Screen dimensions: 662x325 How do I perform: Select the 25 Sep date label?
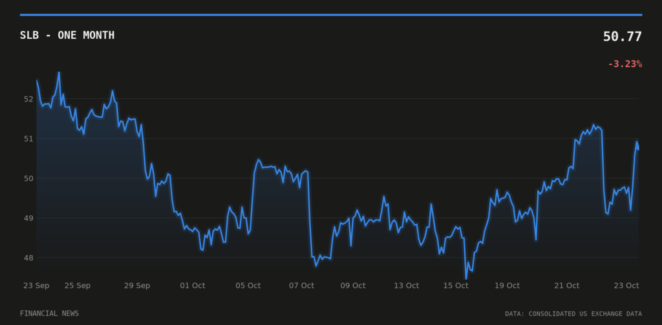(78, 286)
